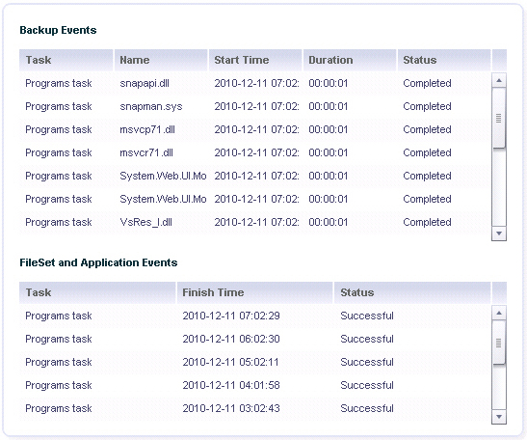Select the VsRes_l.dll backup row
This screenshot has width=527, height=440.
coord(255,222)
